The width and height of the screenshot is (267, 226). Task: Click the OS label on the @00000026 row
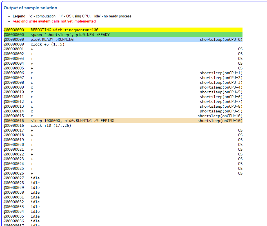[240, 173]
